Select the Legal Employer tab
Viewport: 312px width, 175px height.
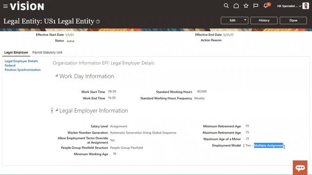click(x=16, y=52)
